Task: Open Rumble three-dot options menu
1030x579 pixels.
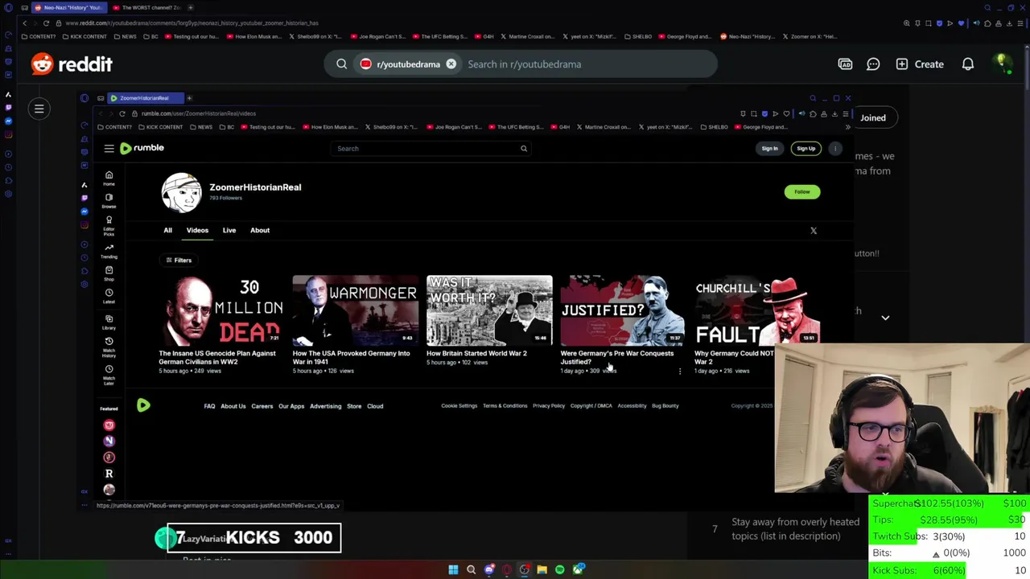Action: (x=835, y=148)
